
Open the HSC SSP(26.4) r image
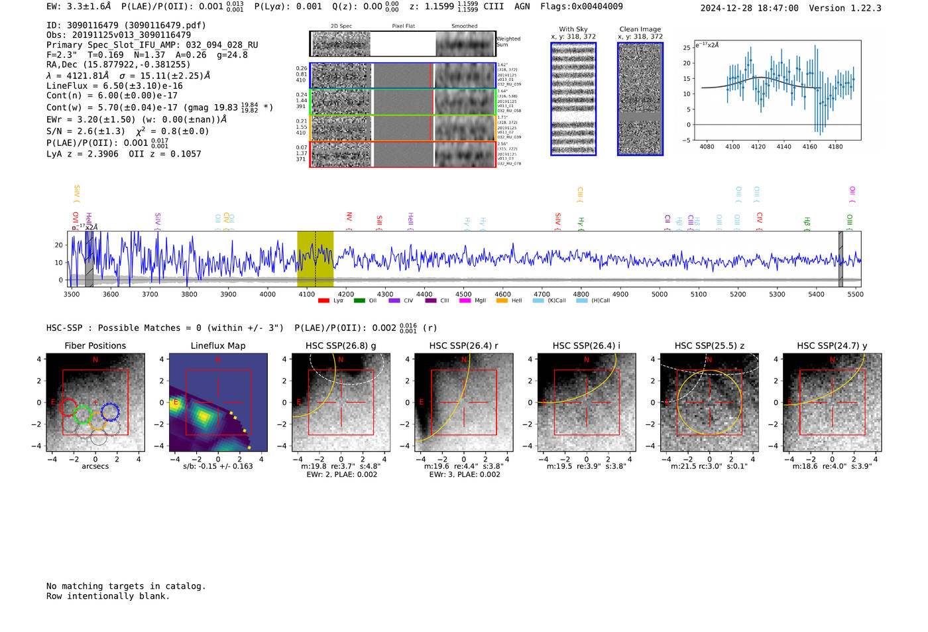pyautogui.click(x=463, y=403)
